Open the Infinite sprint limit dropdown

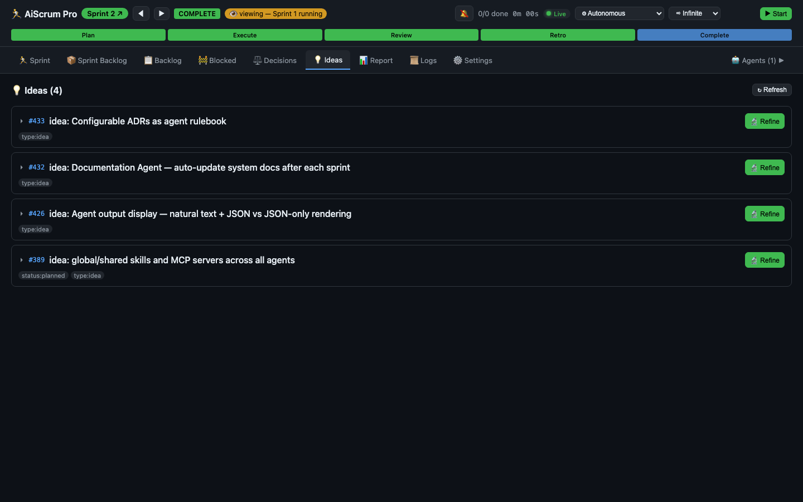(694, 13)
